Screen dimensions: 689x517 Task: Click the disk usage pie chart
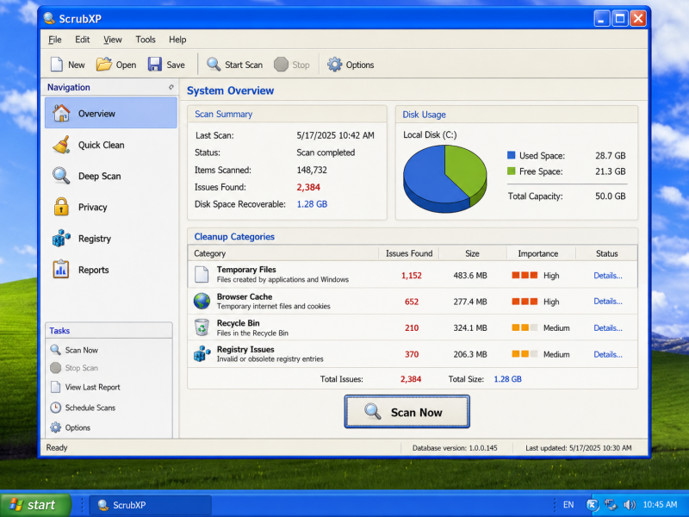pyautogui.click(x=444, y=179)
